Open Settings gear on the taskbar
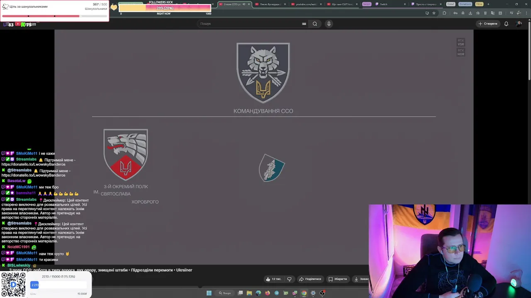This screenshot has width=531, height=298. [x=313, y=293]
